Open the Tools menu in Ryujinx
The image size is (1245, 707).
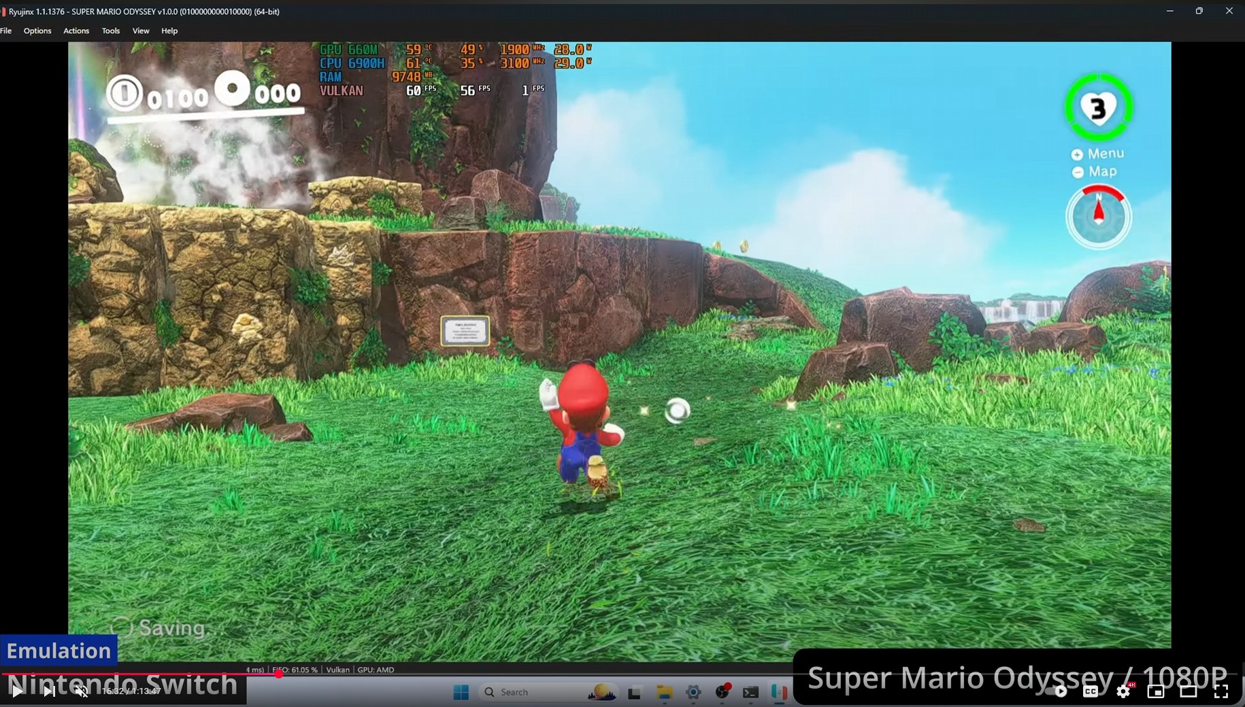coord(111,31)
